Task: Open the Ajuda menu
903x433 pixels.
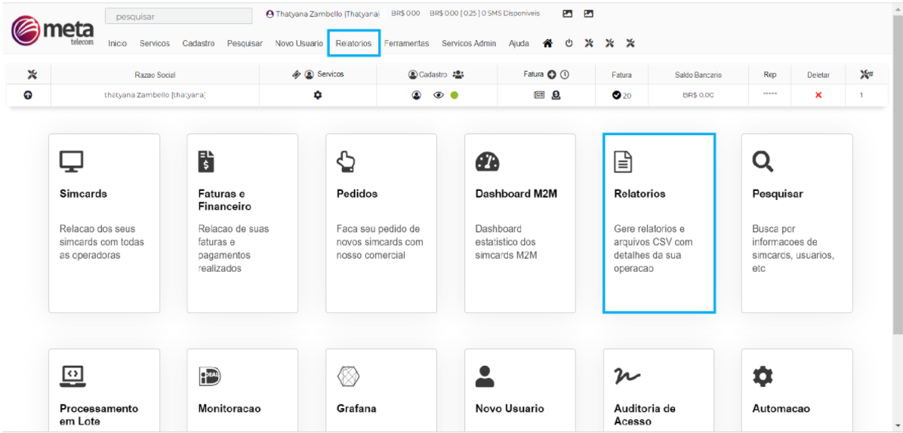Action: (x=519, y=43)
